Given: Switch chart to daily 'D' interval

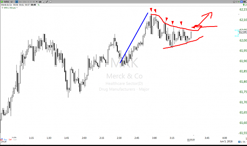Looking at the screenshot, I should tap(31, 2).
